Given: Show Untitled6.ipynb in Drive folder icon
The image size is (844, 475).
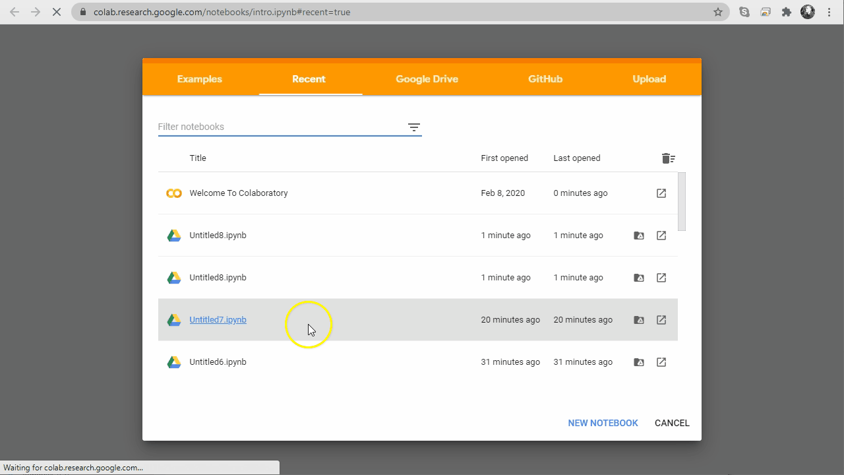Looking at the screenshot, I should 639,362.
